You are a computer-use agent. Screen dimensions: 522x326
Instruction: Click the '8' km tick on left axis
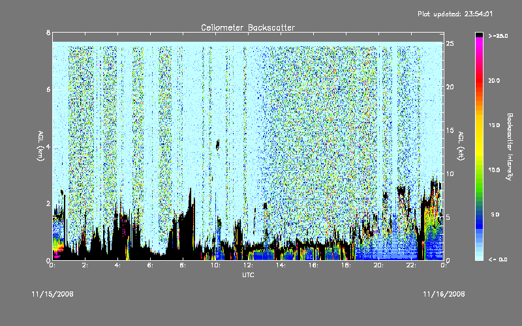[x=48, y=33]
